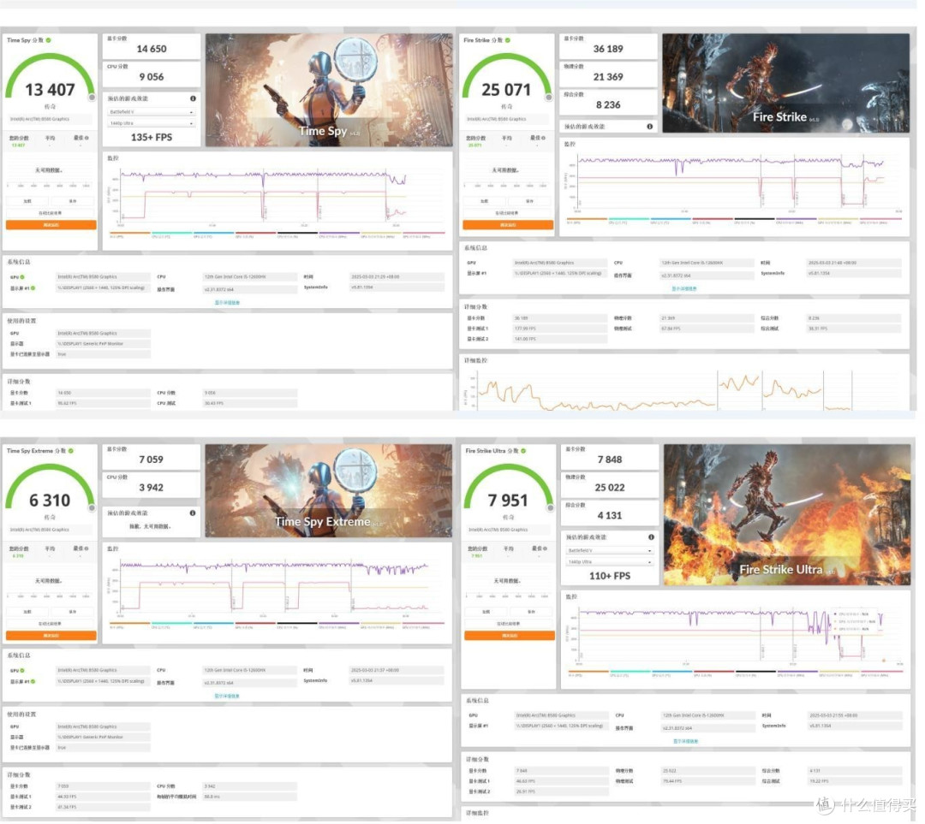Click the display #1 green status icon in Time Spy panel

pyautogui.click(x=33, y=288)
